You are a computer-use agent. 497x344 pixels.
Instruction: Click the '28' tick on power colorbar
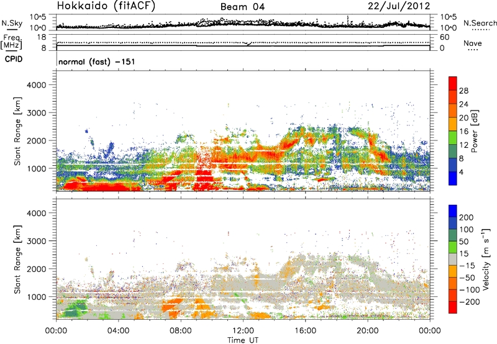463,91
